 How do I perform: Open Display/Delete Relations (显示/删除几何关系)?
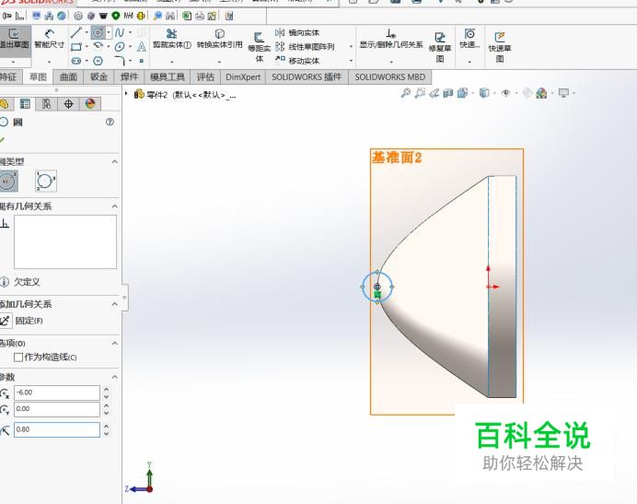click(x=391, y=39)
